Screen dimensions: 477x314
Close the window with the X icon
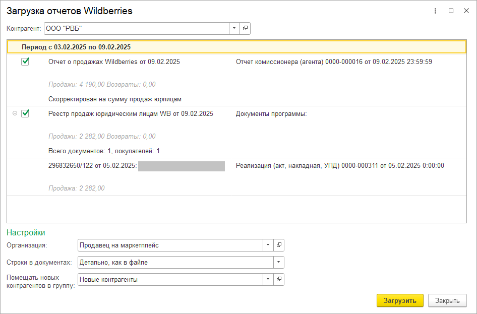pos(466,11)
